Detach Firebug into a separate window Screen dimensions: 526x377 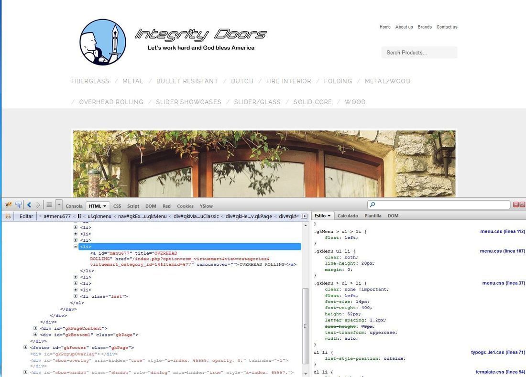pos(522,205)
